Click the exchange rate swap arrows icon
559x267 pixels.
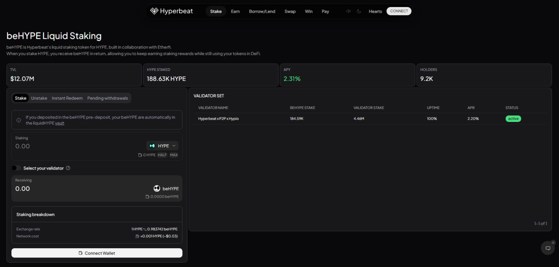coord(145,229)
